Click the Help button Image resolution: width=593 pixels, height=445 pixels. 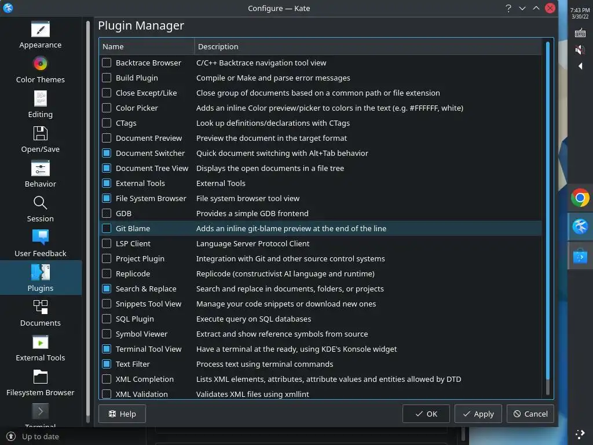click(122, 414)
